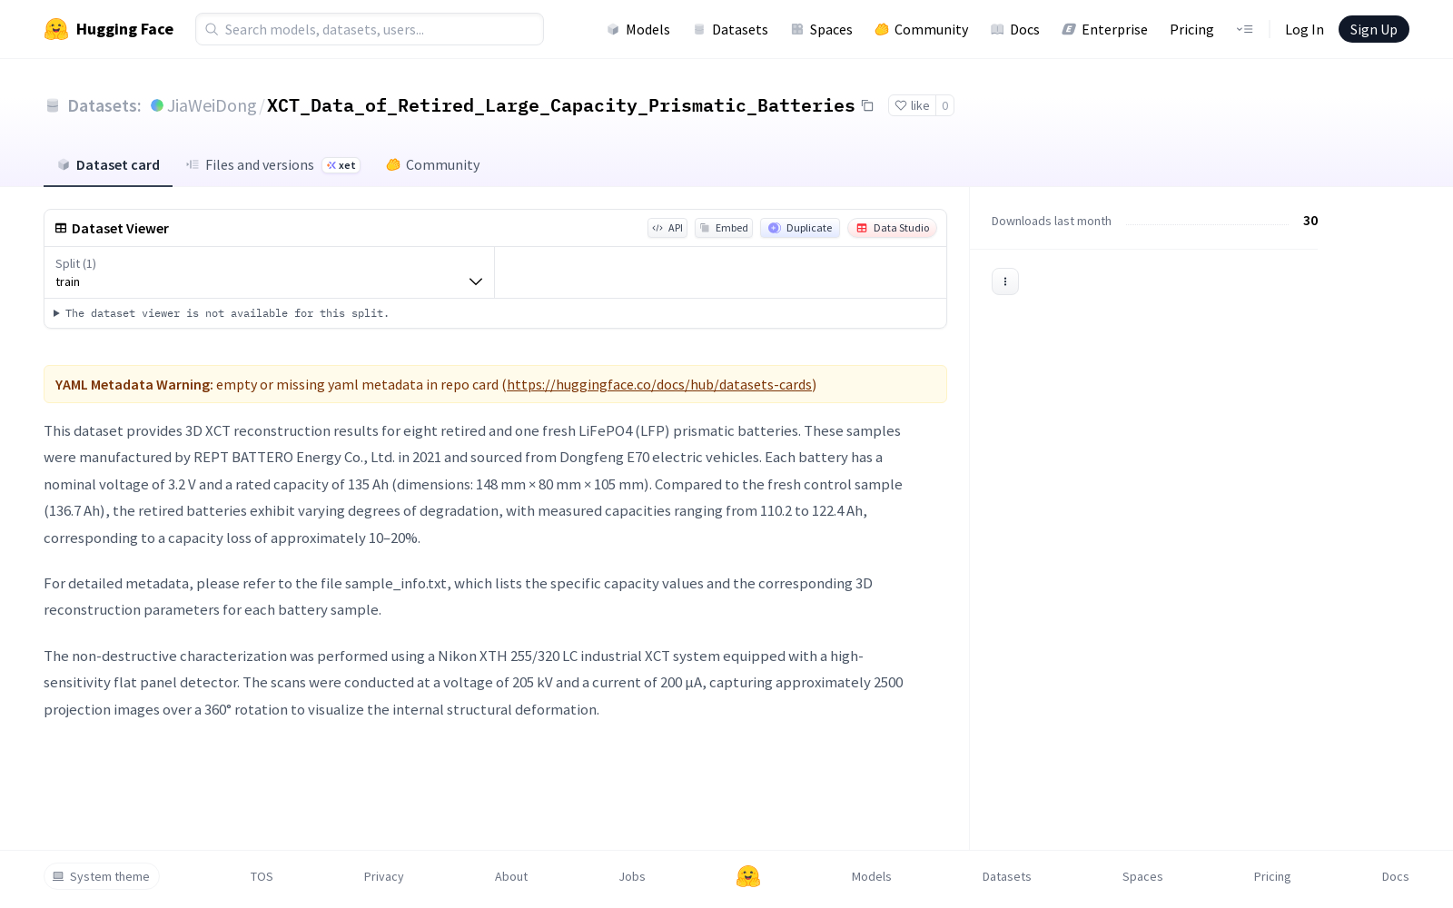Open the Log In page
This screenshot has height=908, width=1453.
1304,29
